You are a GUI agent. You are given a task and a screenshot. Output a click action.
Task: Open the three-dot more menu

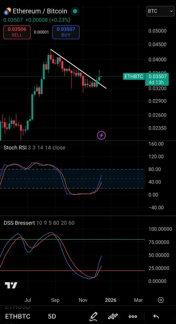click(x=133, y=316)
